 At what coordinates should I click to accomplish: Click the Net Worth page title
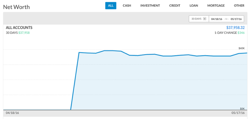point(16,7)
